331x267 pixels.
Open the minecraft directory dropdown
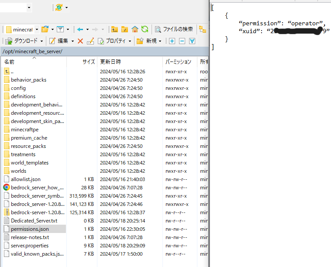[37, 30]
